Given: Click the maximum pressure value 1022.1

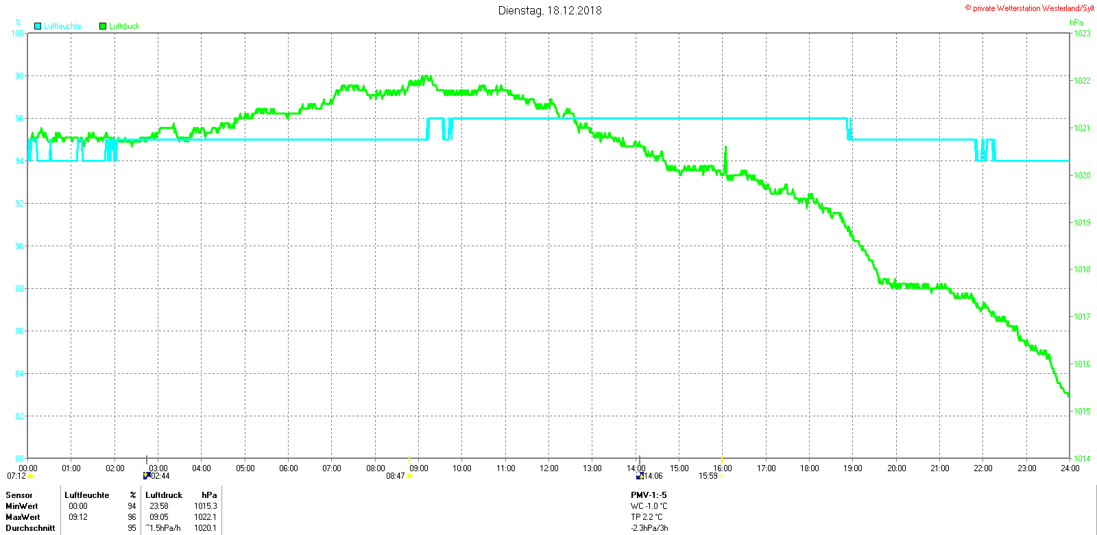Looking at the screenshot, I should click(206, 517).
